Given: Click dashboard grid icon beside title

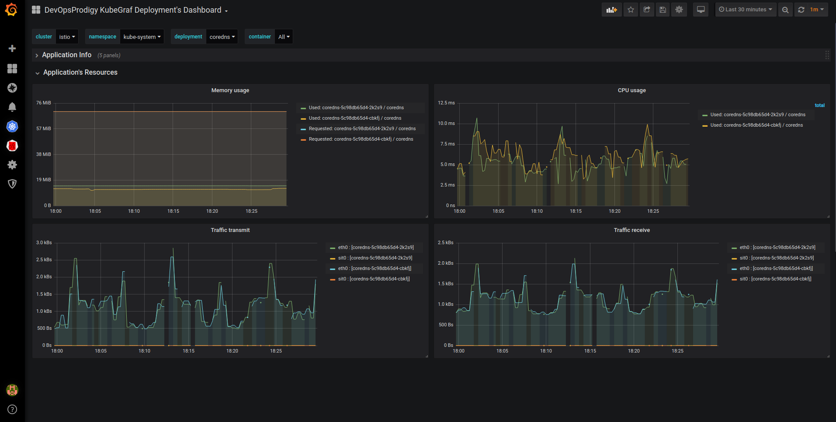Looking at the screenshot, I should tap(36, 10).
